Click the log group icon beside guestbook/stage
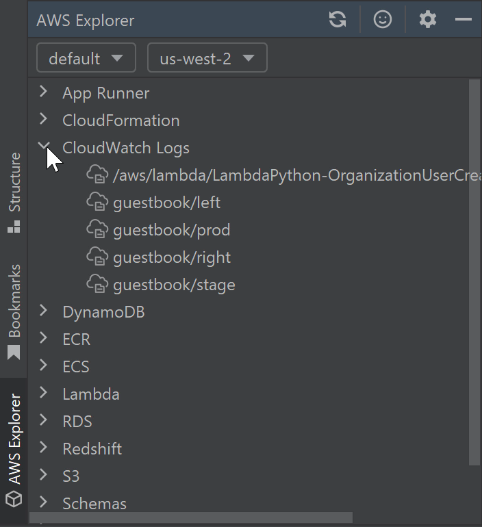Image resolution: width=482 pixels, height=527 pixels. coord(97,285)
